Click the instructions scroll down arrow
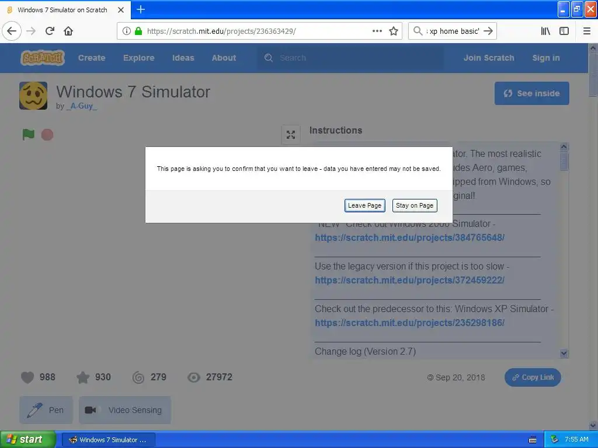Viewport: 598px width, 448px height. (x=564, y=353)
